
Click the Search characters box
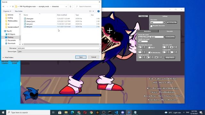click(87, 6)
